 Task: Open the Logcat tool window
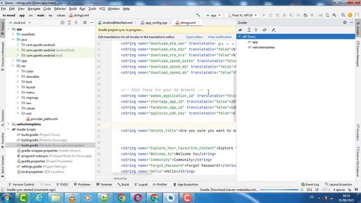tap(141, 184)
